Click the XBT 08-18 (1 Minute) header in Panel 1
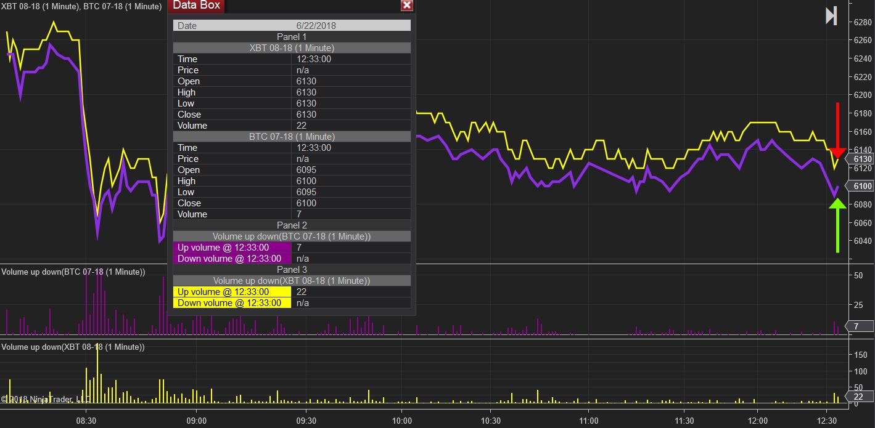The height and width of the screenshot is (428, 875). tap(292, 48)
